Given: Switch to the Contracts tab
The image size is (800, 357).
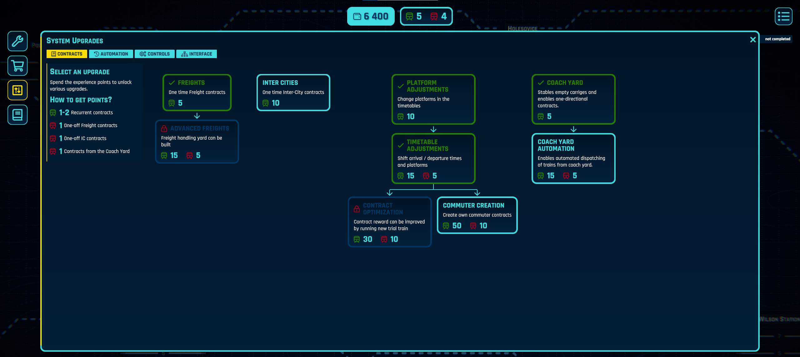Looking at the screenshot, I should click(67, 54).
